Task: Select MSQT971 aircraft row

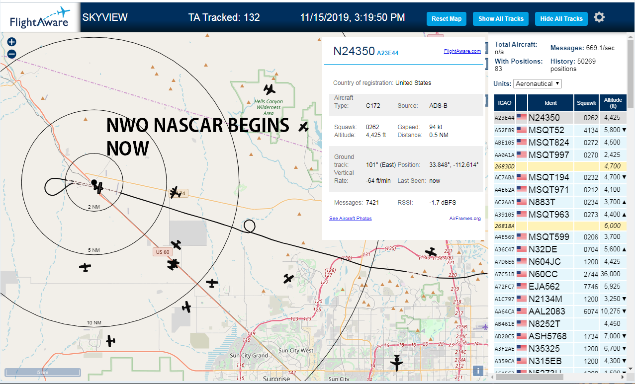Action: click(x=560, y=190)
